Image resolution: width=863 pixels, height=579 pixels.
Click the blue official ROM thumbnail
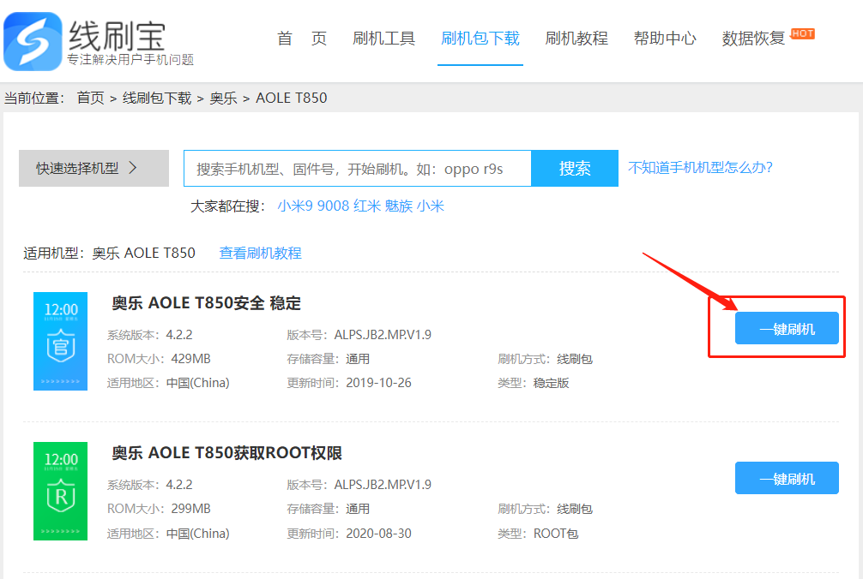61,341
